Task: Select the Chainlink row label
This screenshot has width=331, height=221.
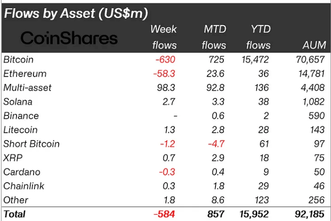Action: click(23, 186)
